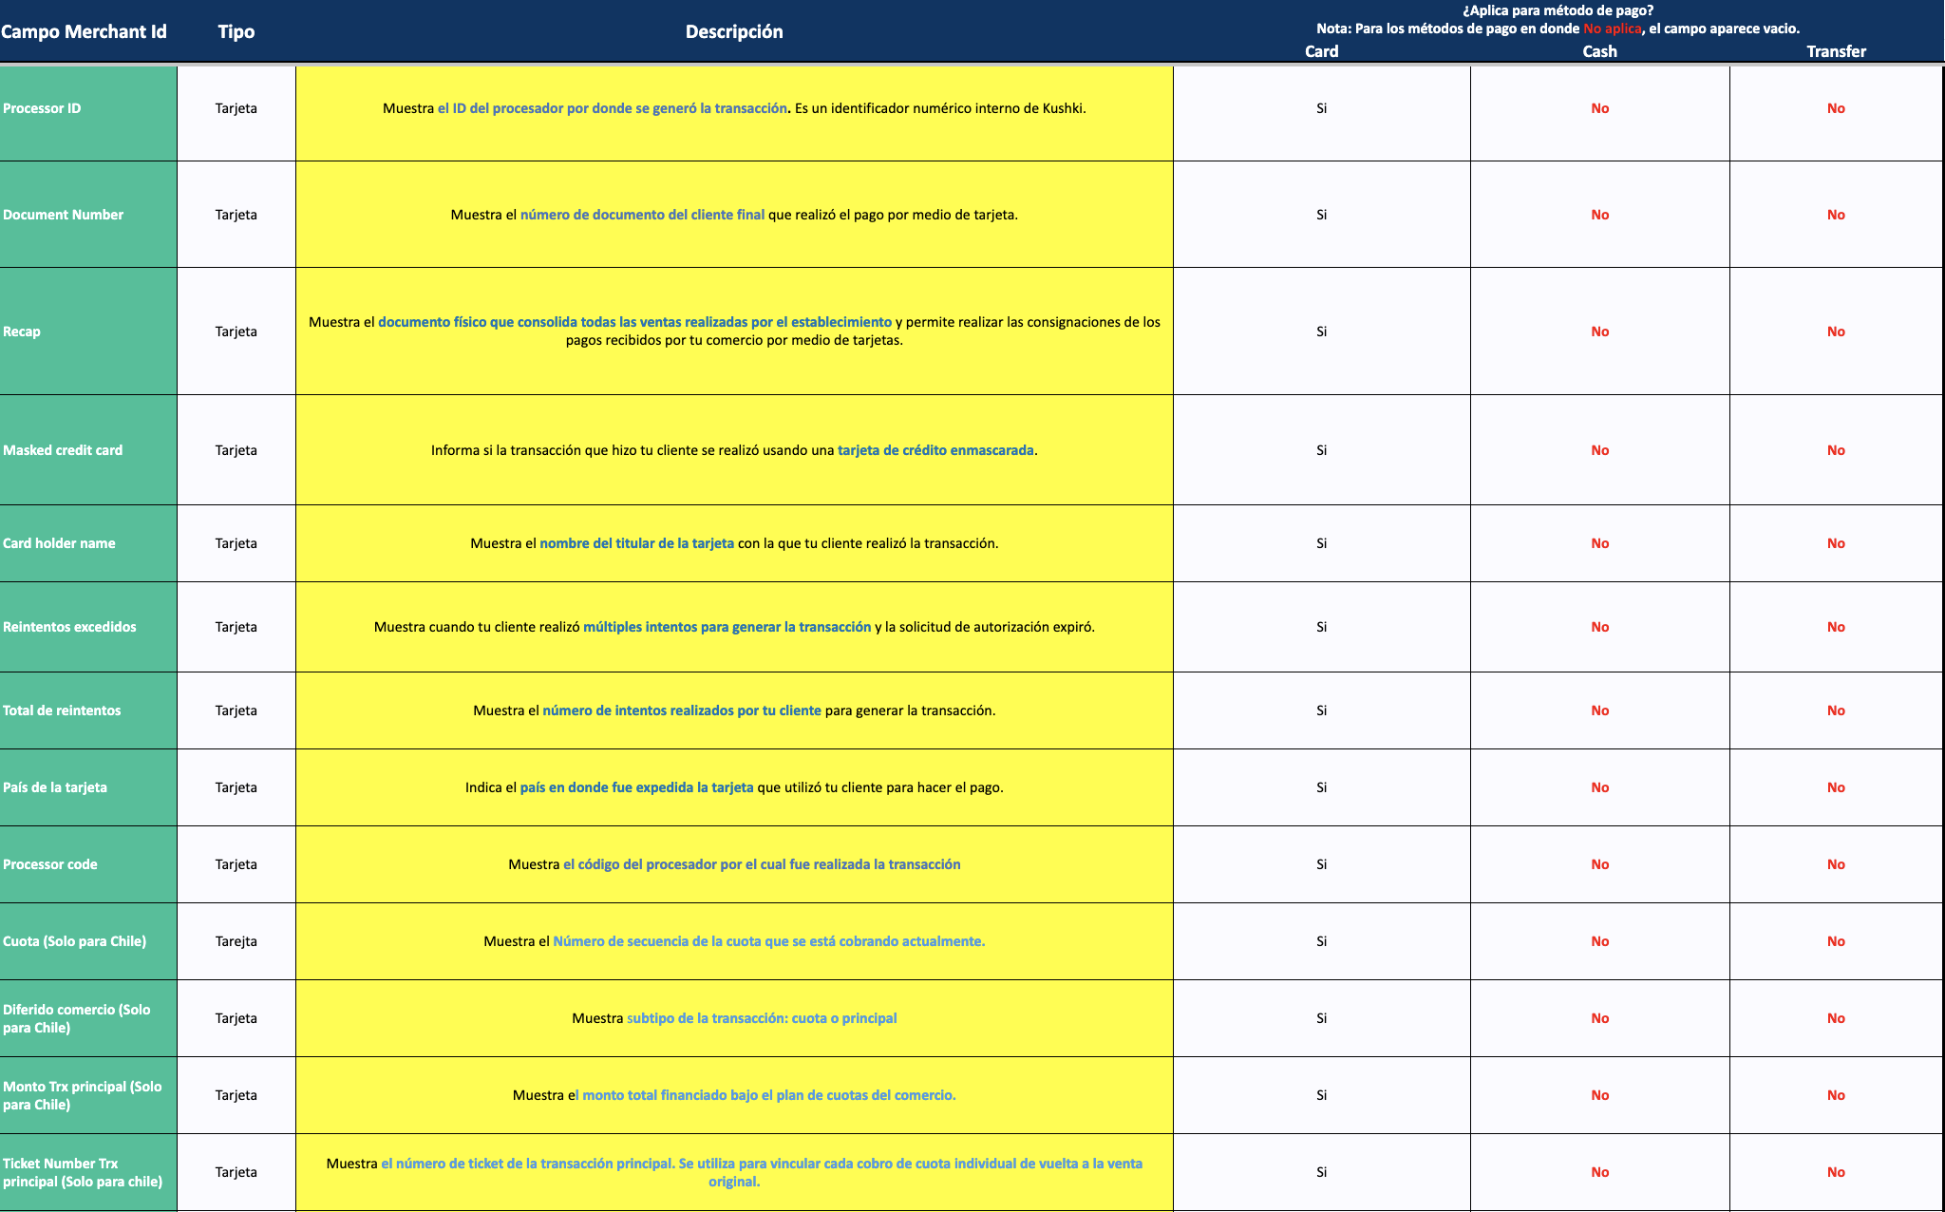Screen dimensions: 1945x1212
Task: Open the tarjeta de crédito enmascarada link
Action: [x=935, y=449]
